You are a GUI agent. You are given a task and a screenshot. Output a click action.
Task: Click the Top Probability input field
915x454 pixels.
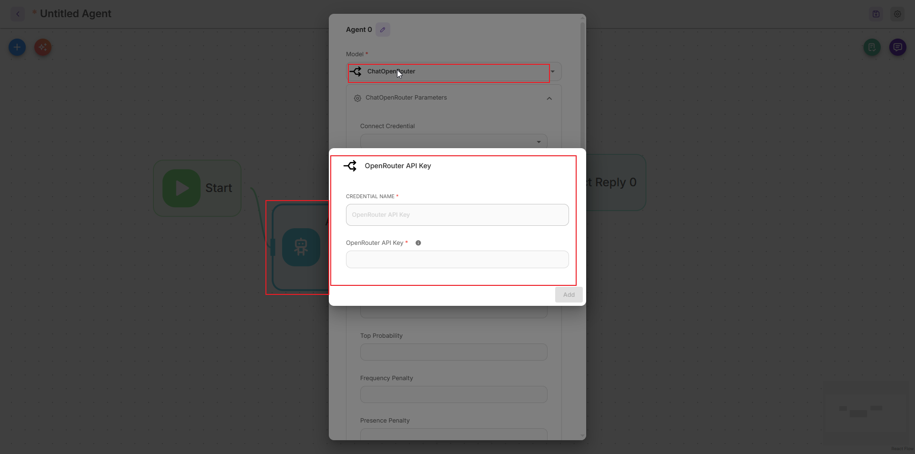[x=454, y=352]
